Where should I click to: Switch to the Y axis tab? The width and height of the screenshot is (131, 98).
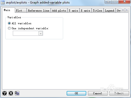(73, 10)
